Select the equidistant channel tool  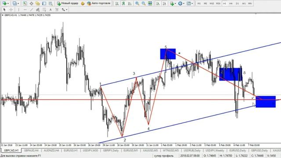[38, 10]
